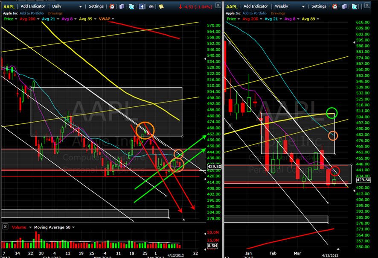Click the alarm clock icon on weekly chart

(x=334, y=6)
